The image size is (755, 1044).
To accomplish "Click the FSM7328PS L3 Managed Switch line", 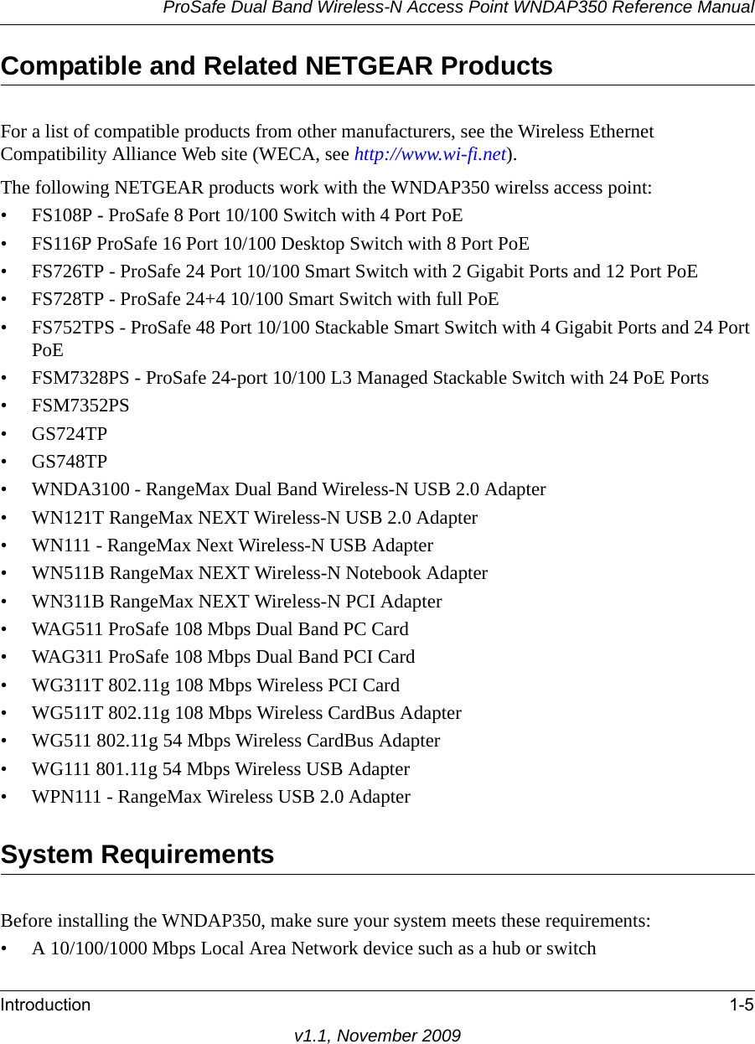I will (370, 378).
